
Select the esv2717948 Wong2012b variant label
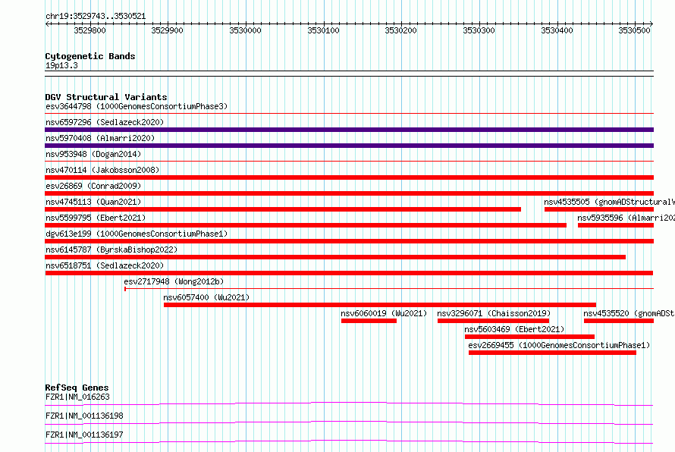click(x=174, y=281)
